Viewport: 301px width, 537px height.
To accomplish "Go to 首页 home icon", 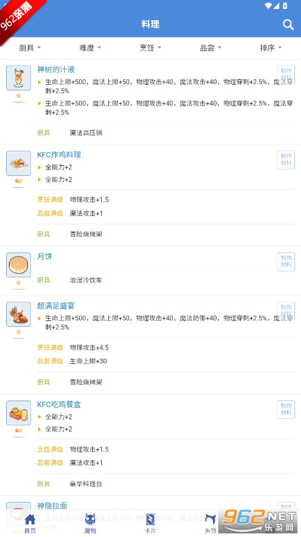I will (30, 523).
